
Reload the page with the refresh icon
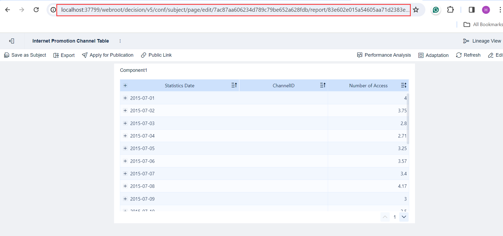[x=36, y=10]
